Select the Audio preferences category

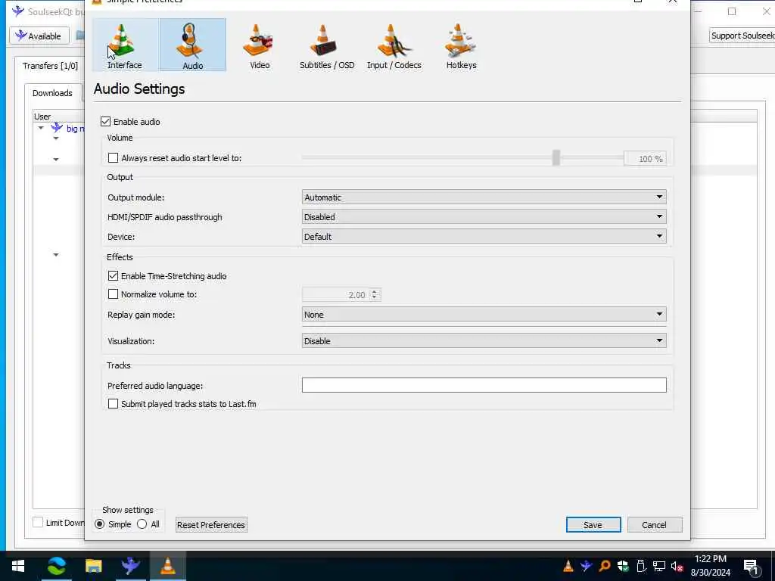(193, 45)
